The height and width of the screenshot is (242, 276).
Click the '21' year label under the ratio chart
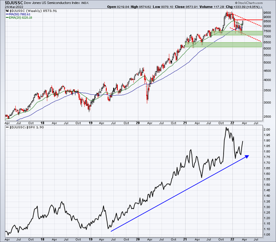click(x=185, y=239)
